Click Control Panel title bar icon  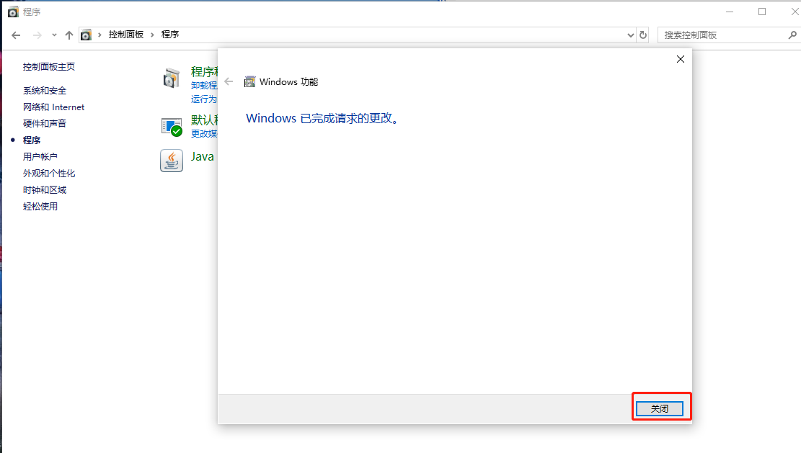pyautogui.click(x=13, y=12)
